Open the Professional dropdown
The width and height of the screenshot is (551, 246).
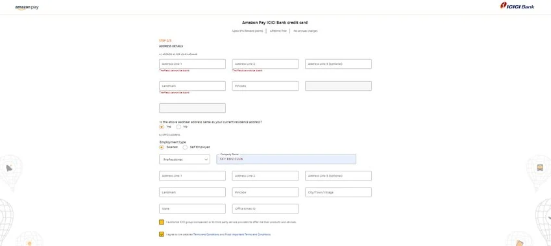pyautogui.click(x=184, y=160)
